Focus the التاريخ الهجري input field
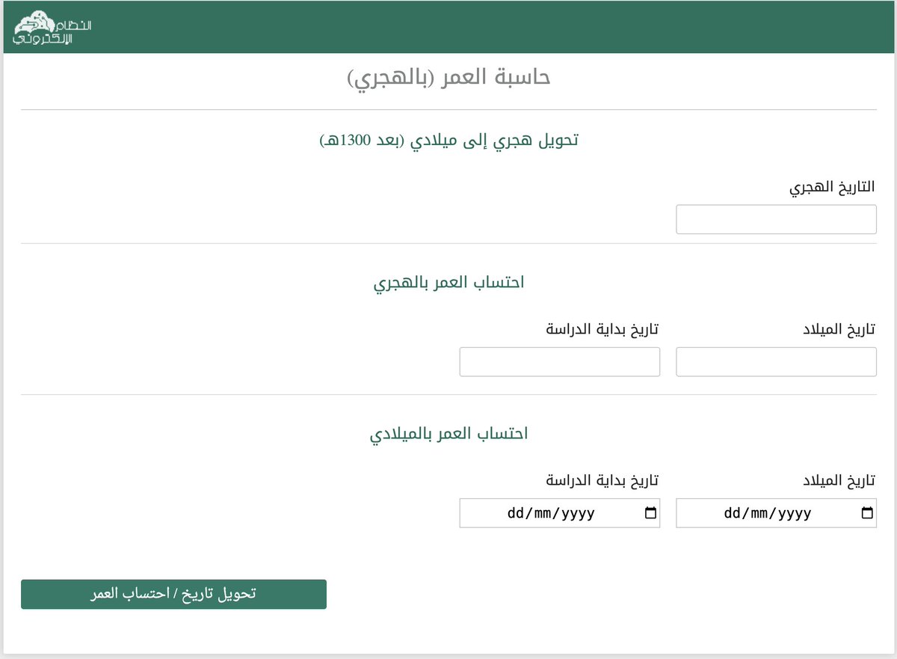The width and height of the screenshot is (897, 659). (x=776, y=219)
